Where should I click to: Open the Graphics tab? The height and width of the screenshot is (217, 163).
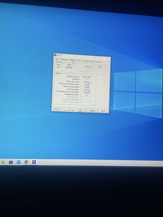[x=86, y=61]
